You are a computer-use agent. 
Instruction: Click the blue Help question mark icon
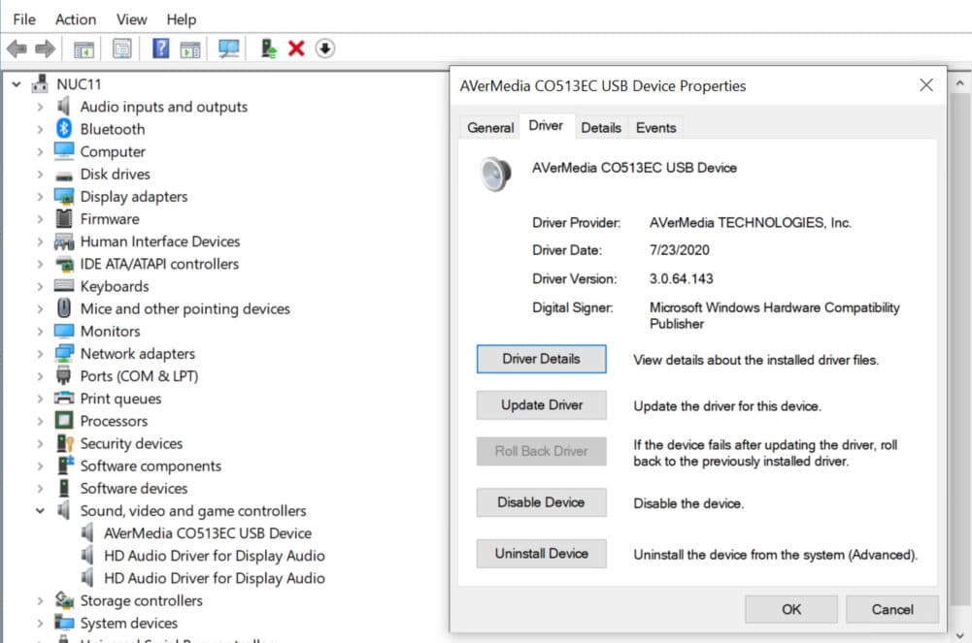pos(160,48)
